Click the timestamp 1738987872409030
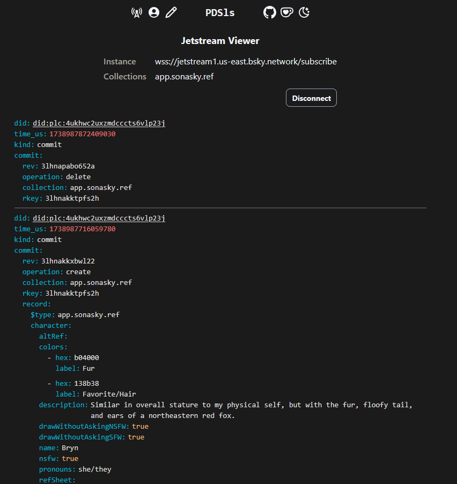The width and height of the screenshot is (457, 484). coord(82,134)
